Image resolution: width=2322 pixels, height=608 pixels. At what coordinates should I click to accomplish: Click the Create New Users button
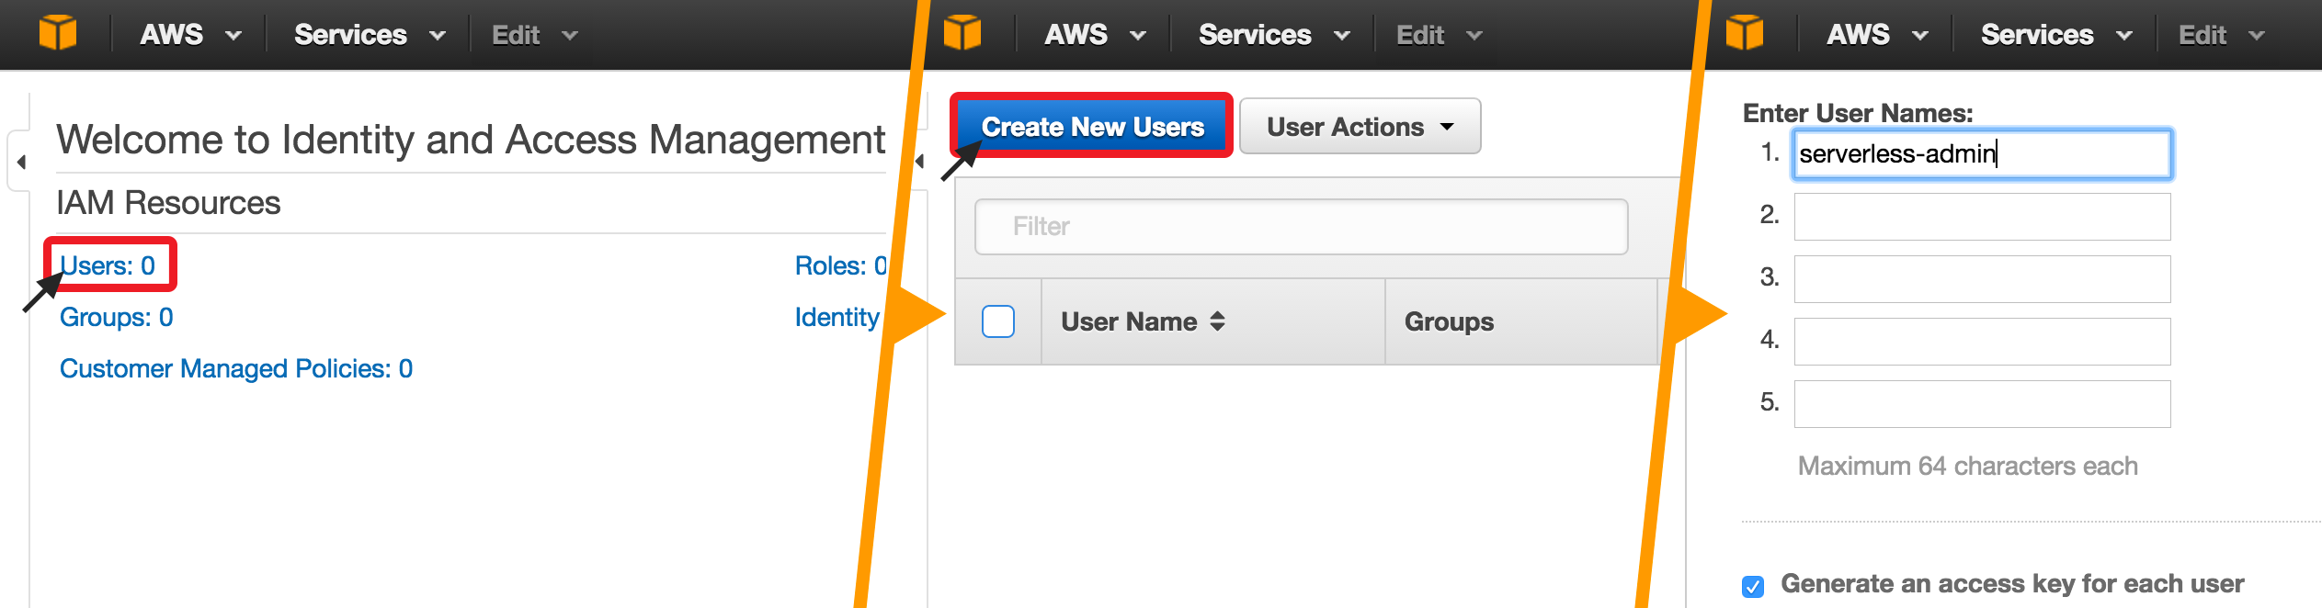1092,127
